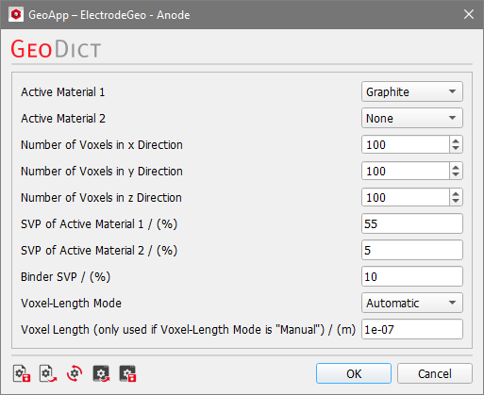The height and width of the screenshot is (395, 484).
Task: Open the Active Material 2 dropdown
Action: pyautogui.click(x=412, y=118)
